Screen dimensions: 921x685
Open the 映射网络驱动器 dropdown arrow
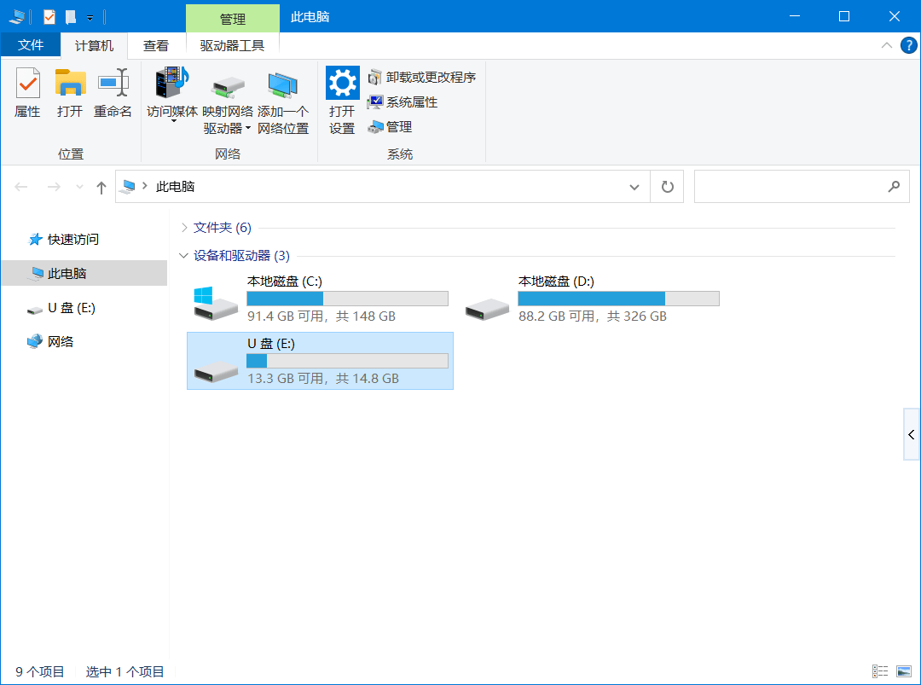point(248,128)
